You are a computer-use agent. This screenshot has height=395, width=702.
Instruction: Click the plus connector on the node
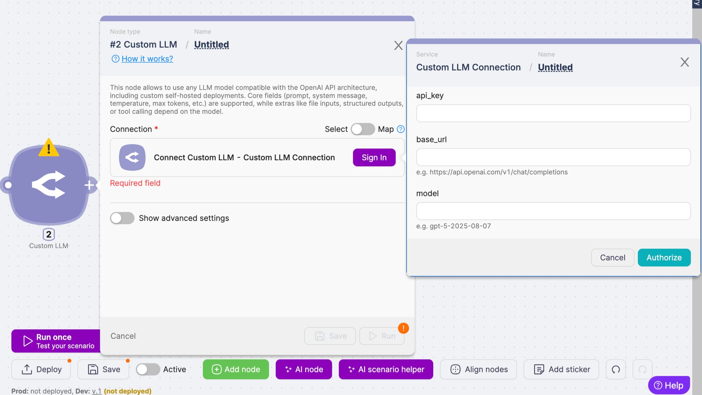[89, 185]
